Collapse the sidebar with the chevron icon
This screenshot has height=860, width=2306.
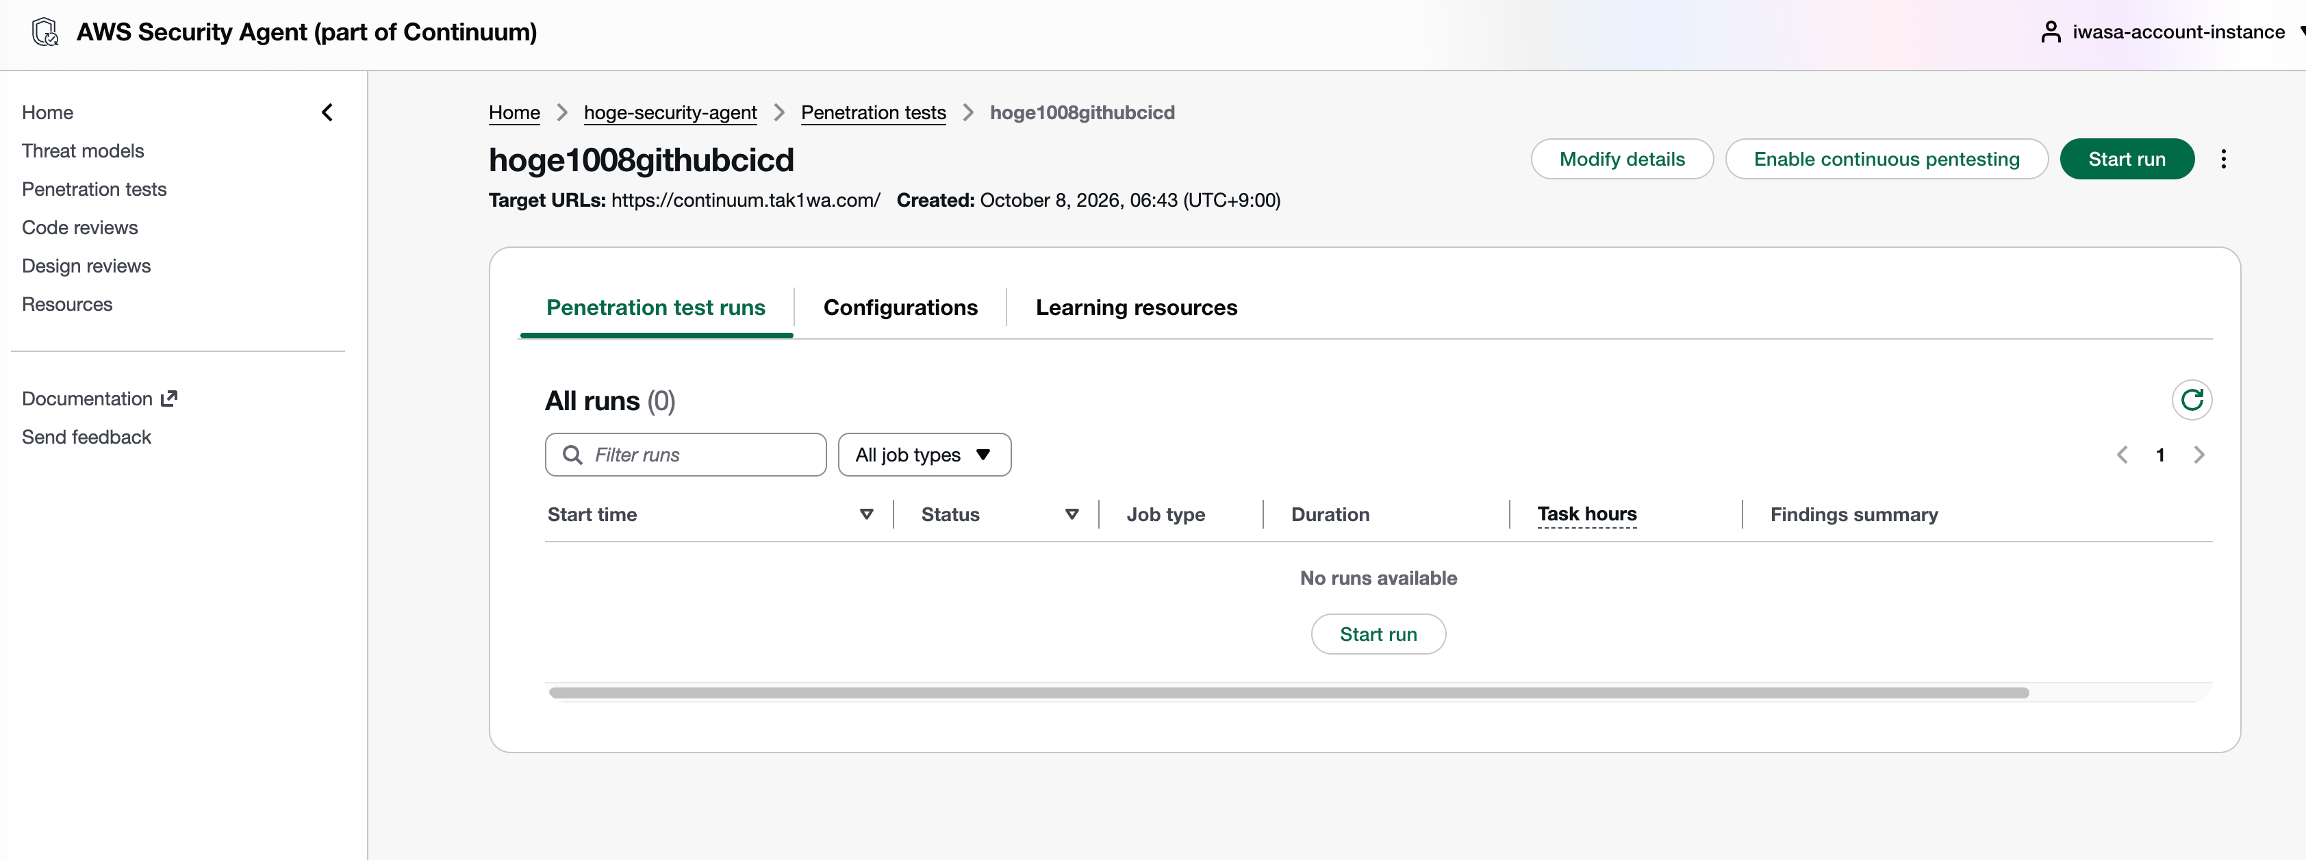coord(328,113)
